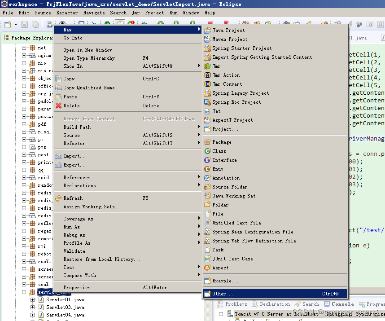Collapse the Tomcat v7.0 Server node

(x=221, y=314)
